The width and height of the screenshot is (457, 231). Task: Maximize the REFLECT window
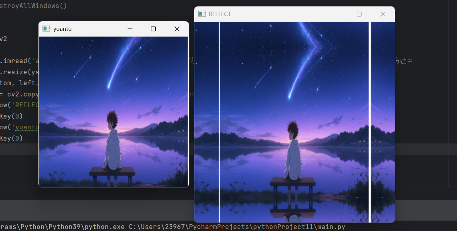[x=359, y=14]
